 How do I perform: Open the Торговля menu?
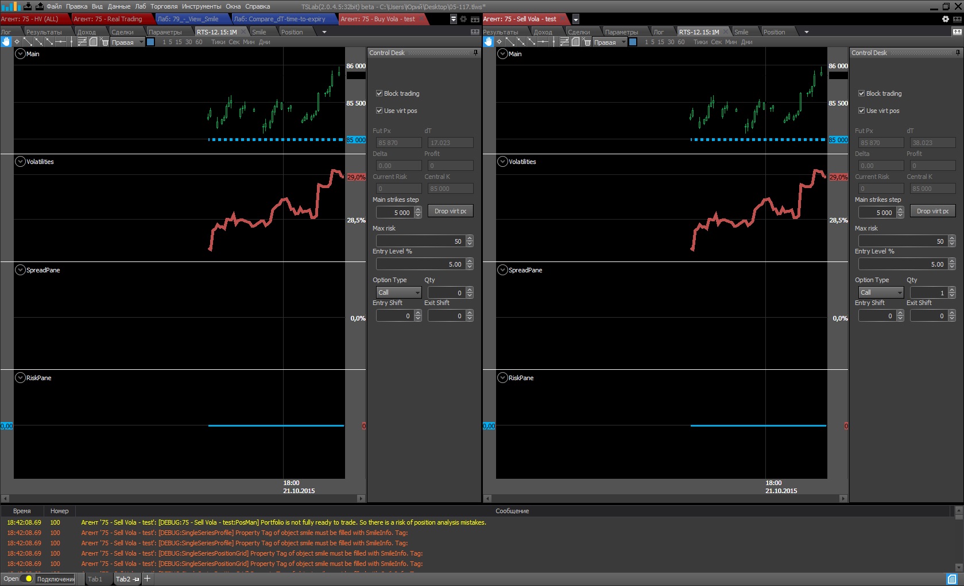pyautogui.click(x=164, y=6)
